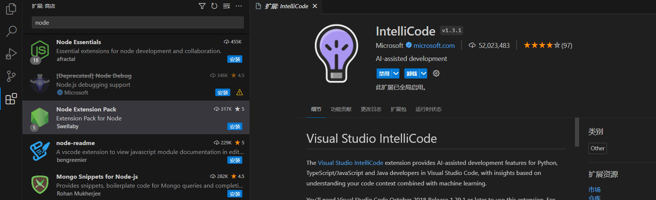Open the extension manage gear icon
The height and width of the screenshot is (200, 656).
436,73
